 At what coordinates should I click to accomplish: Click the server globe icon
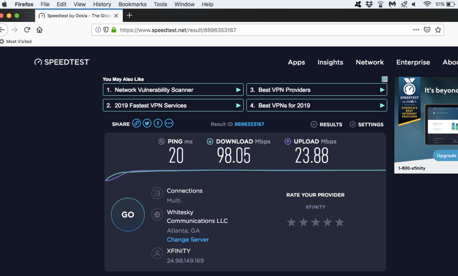(x=157, y=215)
